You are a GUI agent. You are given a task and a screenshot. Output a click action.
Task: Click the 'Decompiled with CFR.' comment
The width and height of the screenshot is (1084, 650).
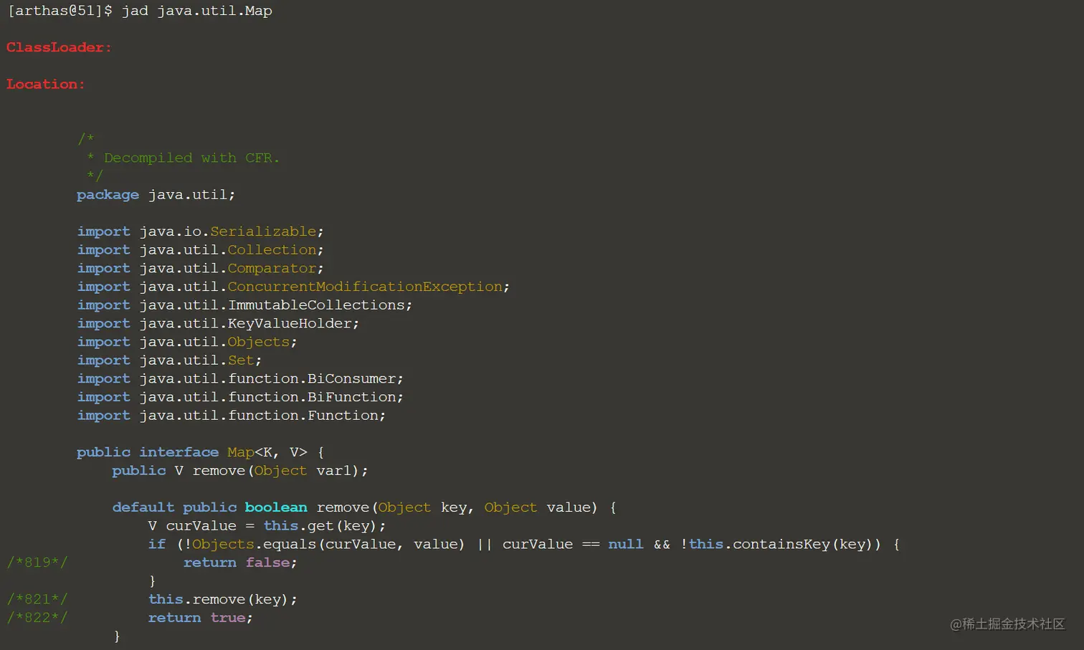pyautogui.click(x=191, y=158)
